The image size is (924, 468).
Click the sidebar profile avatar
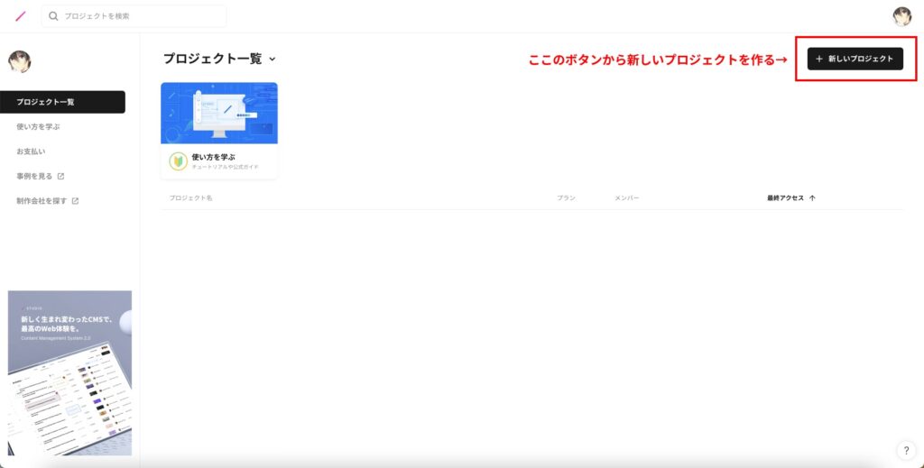coord(20,61)
